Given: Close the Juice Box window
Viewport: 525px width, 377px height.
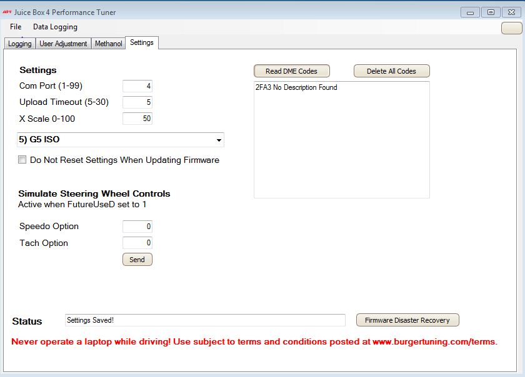Looking at the screenshot, I should pyautogui.click(x=511, y=12).
